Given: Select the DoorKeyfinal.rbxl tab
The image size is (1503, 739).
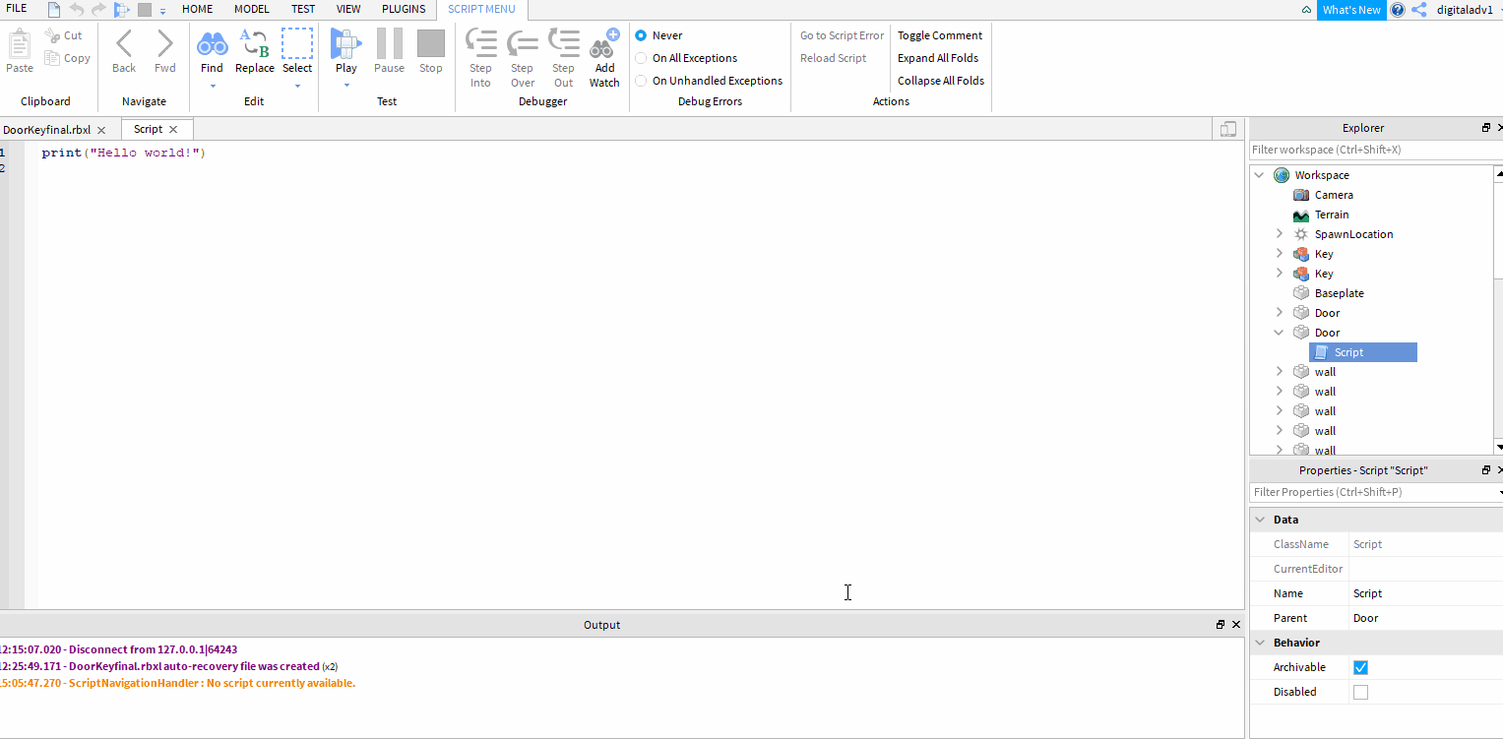Looking at the screenshot, I should click(46, 129).
